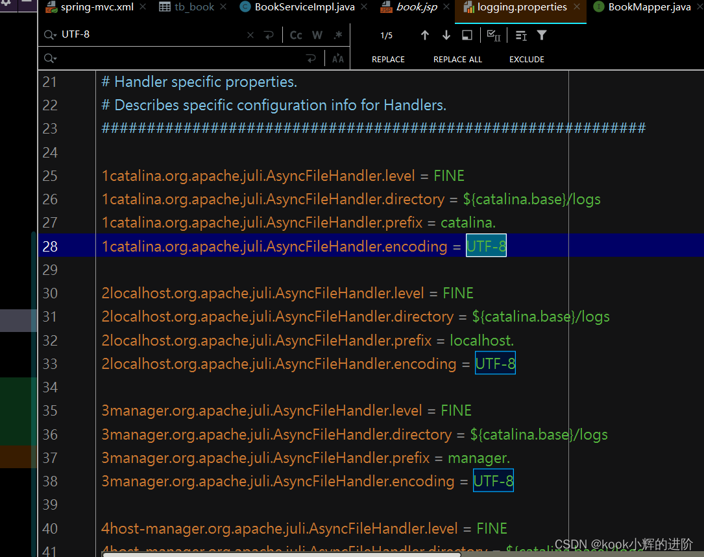Click the highlighted UTF-8 match on line 28
The width and height of the screenshot is (704, 557).
[x=486, y=246]
